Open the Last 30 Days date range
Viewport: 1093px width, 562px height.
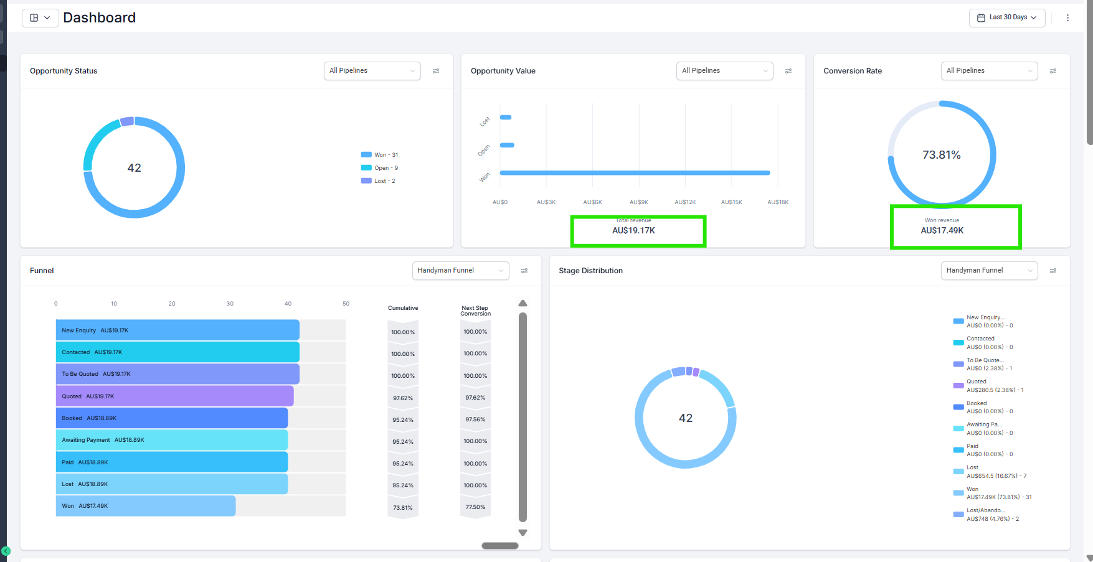[x=1007, y=17]
